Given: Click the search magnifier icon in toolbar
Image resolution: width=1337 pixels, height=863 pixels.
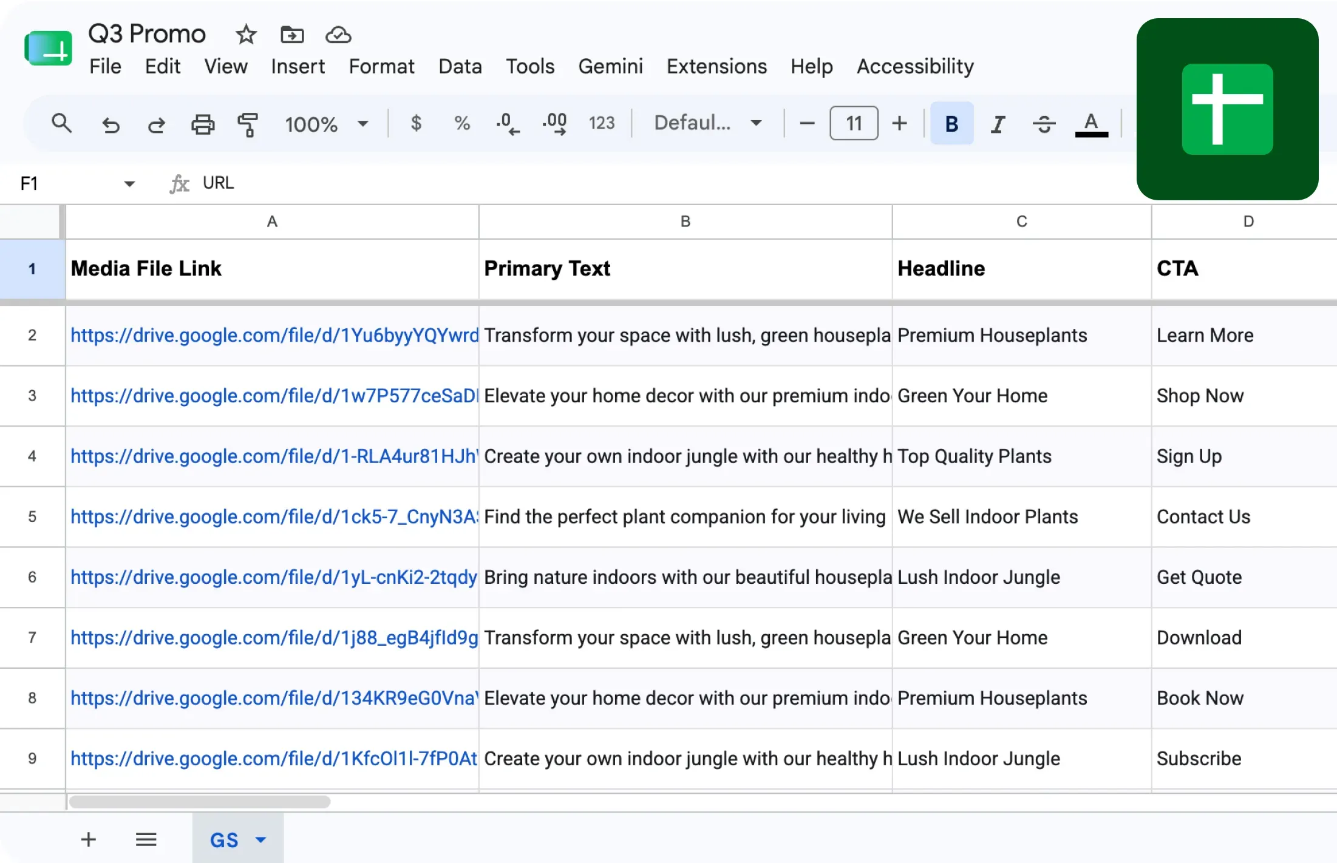Looking at the screenshot, I should point(61,124).
